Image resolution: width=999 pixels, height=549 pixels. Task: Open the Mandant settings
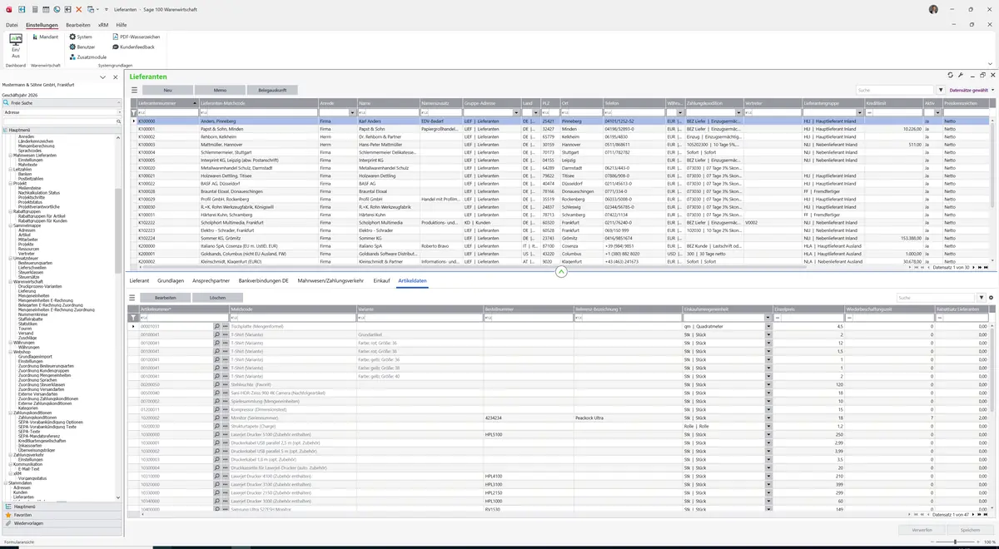click(44, 37)
